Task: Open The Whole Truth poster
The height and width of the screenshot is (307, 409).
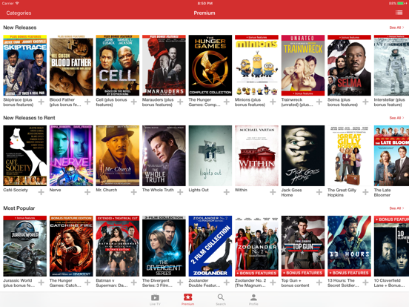Action: coord(164,156)
